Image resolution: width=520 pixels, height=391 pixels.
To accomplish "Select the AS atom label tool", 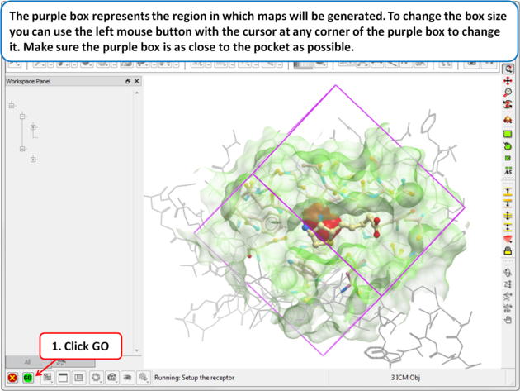I will click(508, 170).
